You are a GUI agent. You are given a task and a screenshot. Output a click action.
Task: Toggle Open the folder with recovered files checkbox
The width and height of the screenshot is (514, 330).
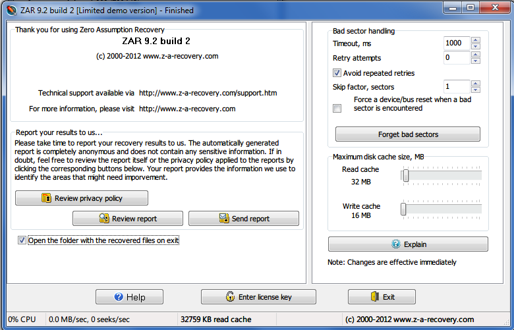pos(22,240)
